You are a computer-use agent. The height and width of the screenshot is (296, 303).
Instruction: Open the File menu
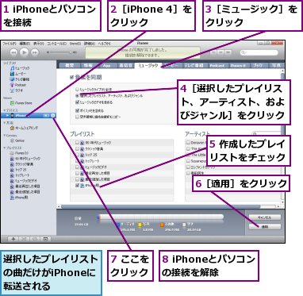10,44
